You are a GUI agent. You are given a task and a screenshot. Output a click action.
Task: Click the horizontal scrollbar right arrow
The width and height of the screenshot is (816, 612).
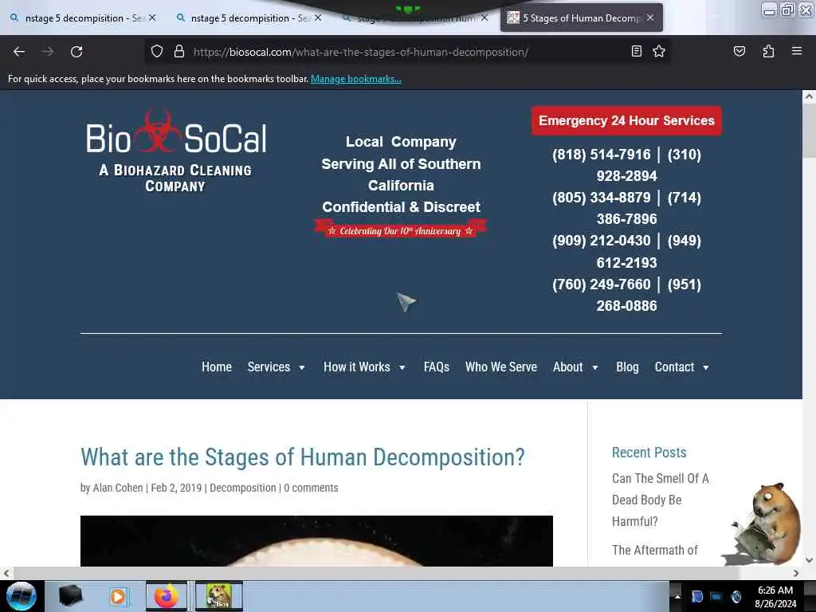click(x=796, y=573)
